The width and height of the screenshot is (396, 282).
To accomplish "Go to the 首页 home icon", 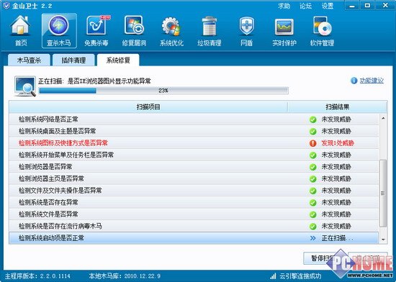I will point(21,31).
